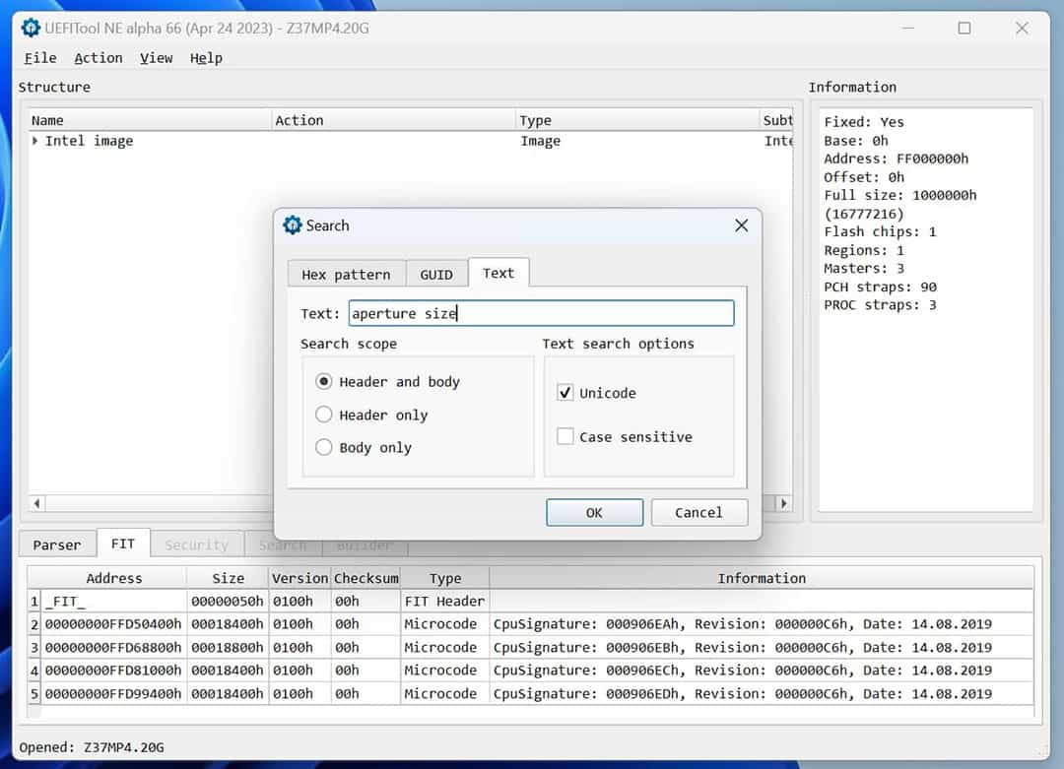Expand the Intel image tree node

(35, 141)
